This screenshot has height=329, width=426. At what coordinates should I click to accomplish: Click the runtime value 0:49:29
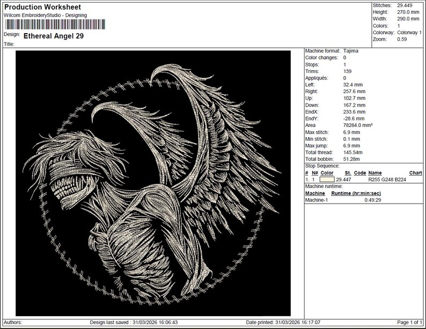click(373, 200)
